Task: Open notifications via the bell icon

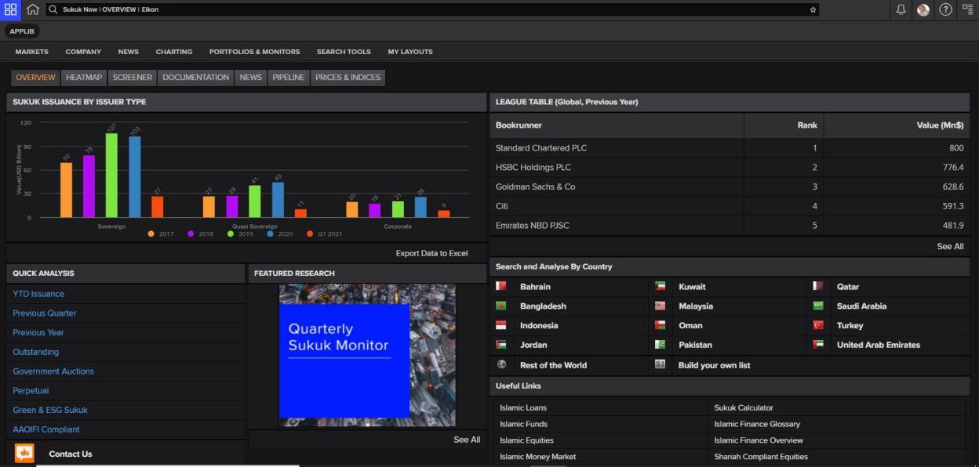Action: tap(899, 9)
